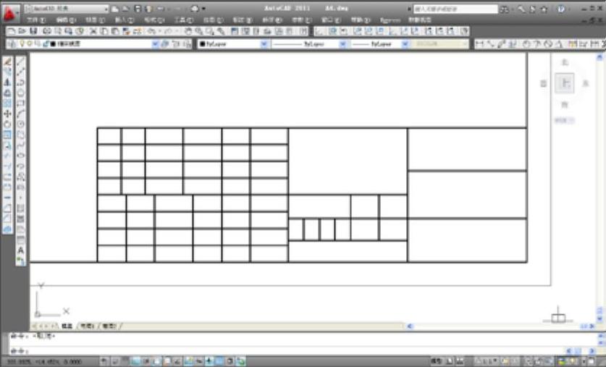Click the Hatch tool in Draw toolbar

[20, 208]
